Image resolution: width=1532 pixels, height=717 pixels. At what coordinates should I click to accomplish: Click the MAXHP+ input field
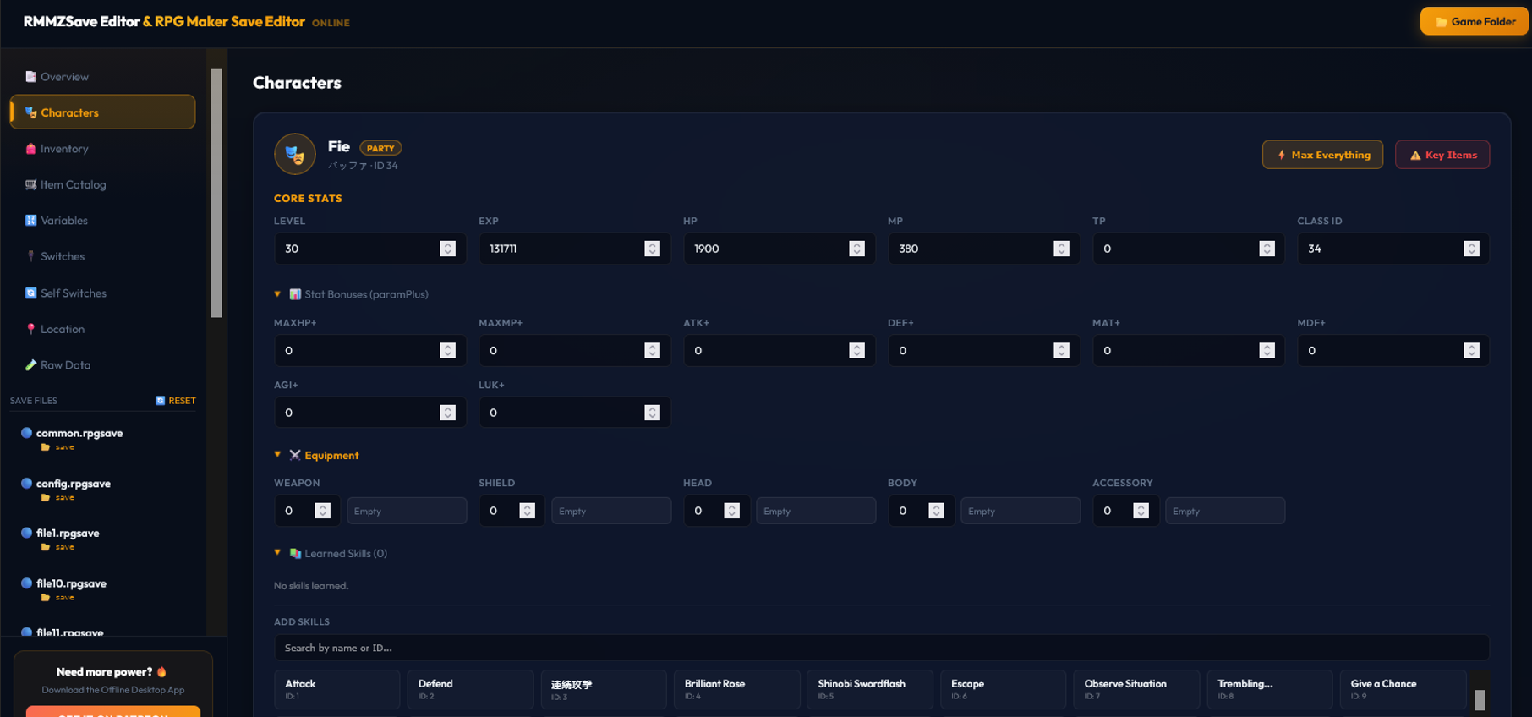pos(369,350)
